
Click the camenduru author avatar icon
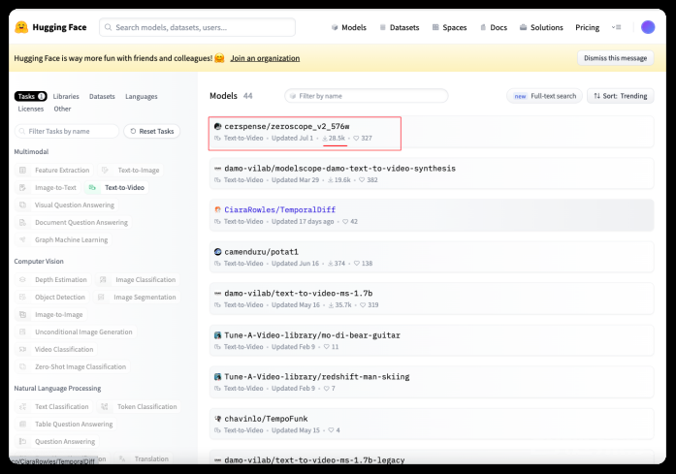(x=217, y=252)
